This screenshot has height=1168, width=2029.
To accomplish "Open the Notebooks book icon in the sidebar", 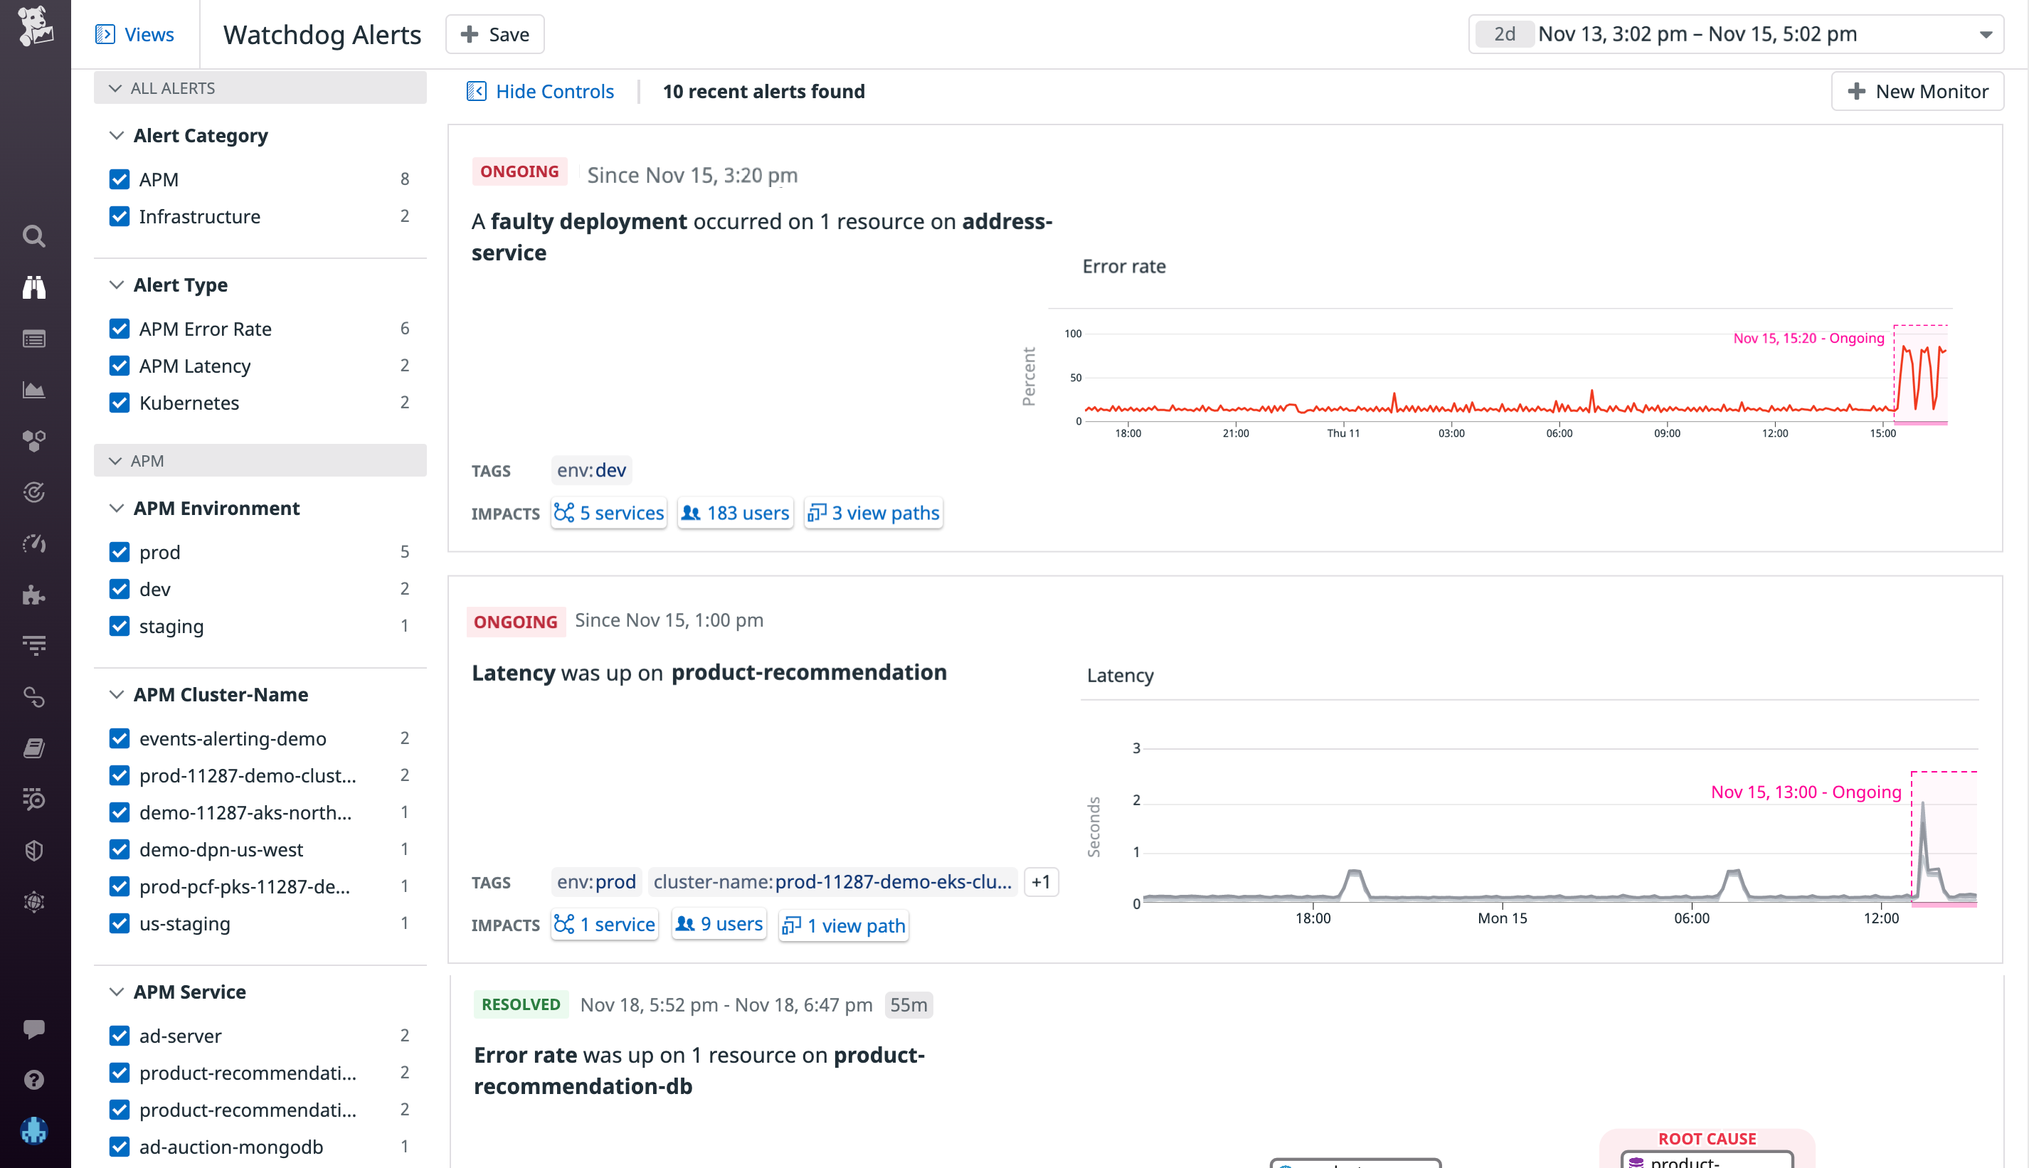I will [x=33, y=747].
